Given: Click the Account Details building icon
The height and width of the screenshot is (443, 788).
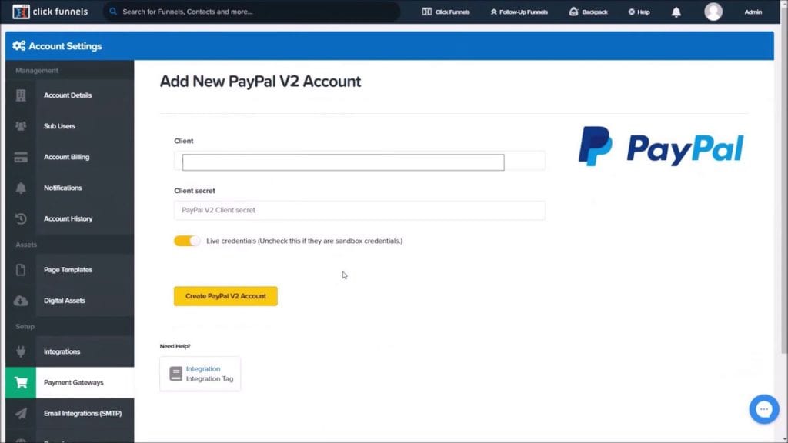Looking at the screenshot, I should click(21, 95).
